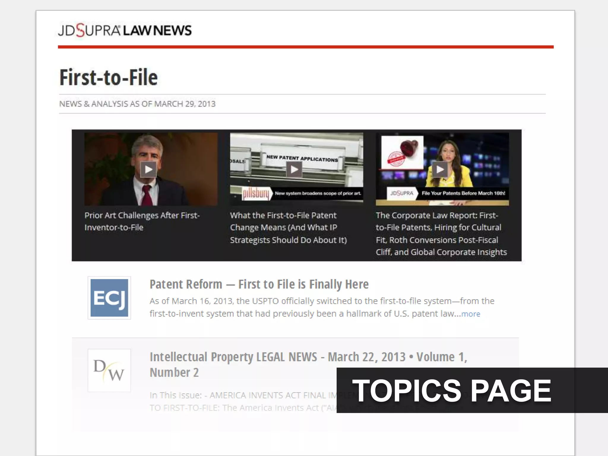Click the News & Analysis date line
The width and height of the screenshot is (608, 456).
[137, 104]
